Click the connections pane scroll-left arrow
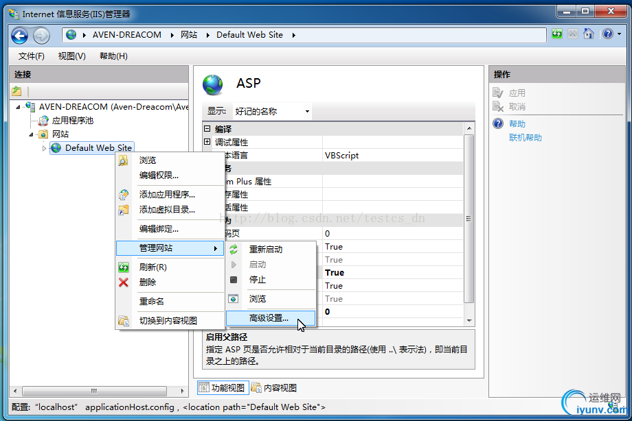This screenshot has width=632, height=421. tap(15, 391)
